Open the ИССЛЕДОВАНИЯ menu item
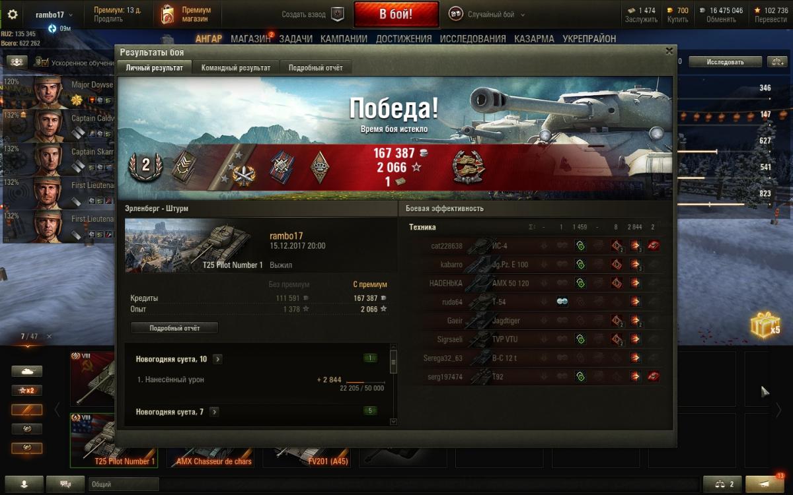This screenshot has width=793, height=495. pyautogui.click(x=473, y=39)
